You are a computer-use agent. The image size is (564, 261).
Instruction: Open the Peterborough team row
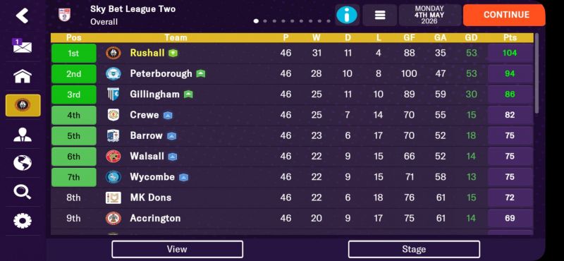(x=292, y=74)
